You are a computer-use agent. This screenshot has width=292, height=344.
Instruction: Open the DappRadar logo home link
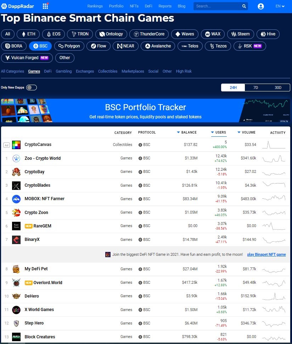click(x=18, y=6)
